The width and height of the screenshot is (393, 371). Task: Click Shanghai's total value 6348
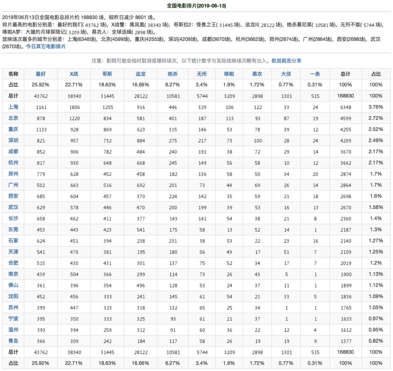coord(346,107)
